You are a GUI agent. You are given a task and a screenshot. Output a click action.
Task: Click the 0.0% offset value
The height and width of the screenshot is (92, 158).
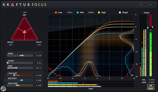pos(39,63)
